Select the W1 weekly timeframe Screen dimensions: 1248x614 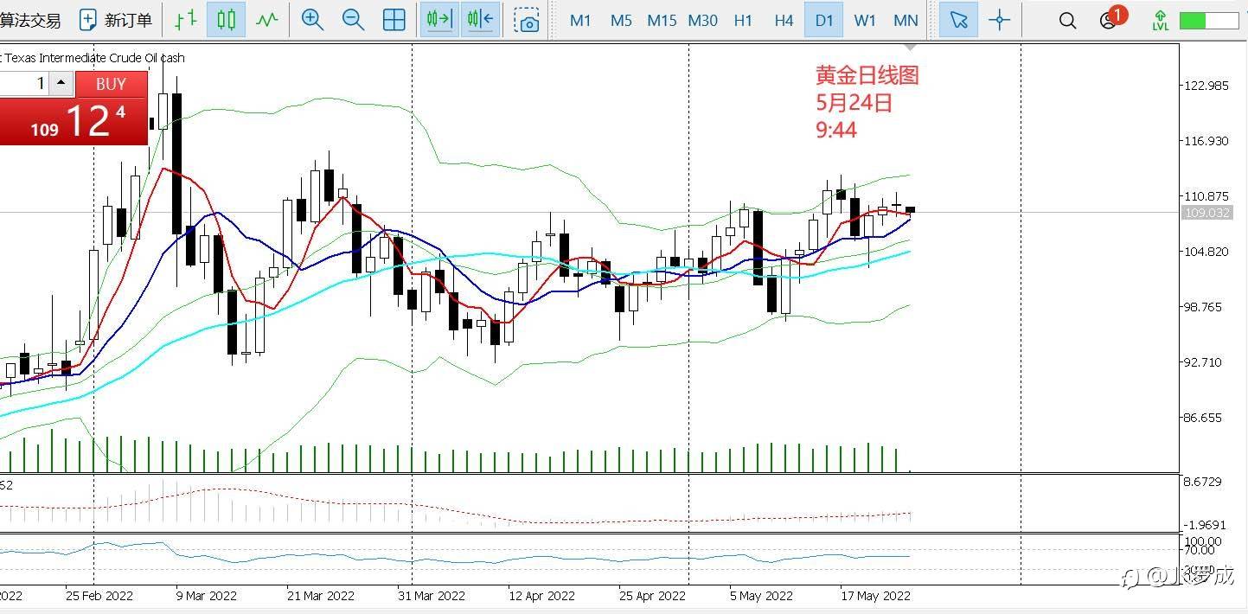(865, 20)
